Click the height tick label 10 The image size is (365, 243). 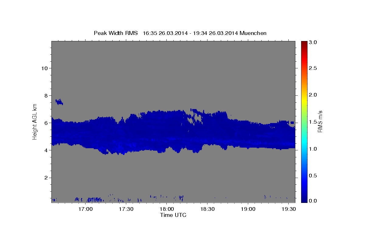pyautogui.click(x=44, y=68)
